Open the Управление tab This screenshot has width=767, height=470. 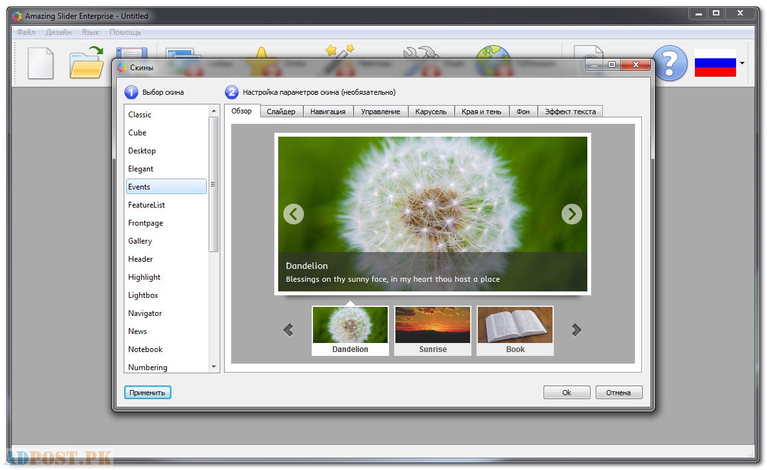pyautogui.click(x=381, y=112)
